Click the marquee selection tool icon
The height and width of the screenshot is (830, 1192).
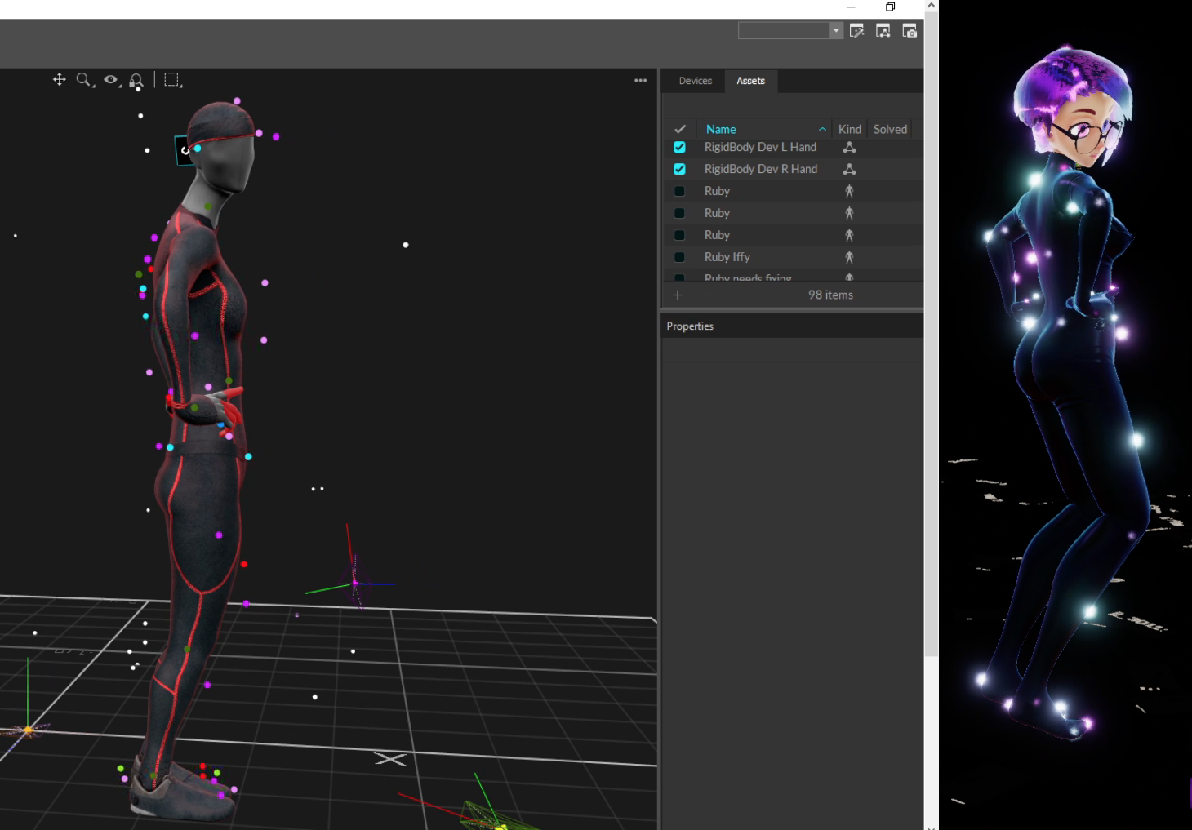(x=171, y=79)
